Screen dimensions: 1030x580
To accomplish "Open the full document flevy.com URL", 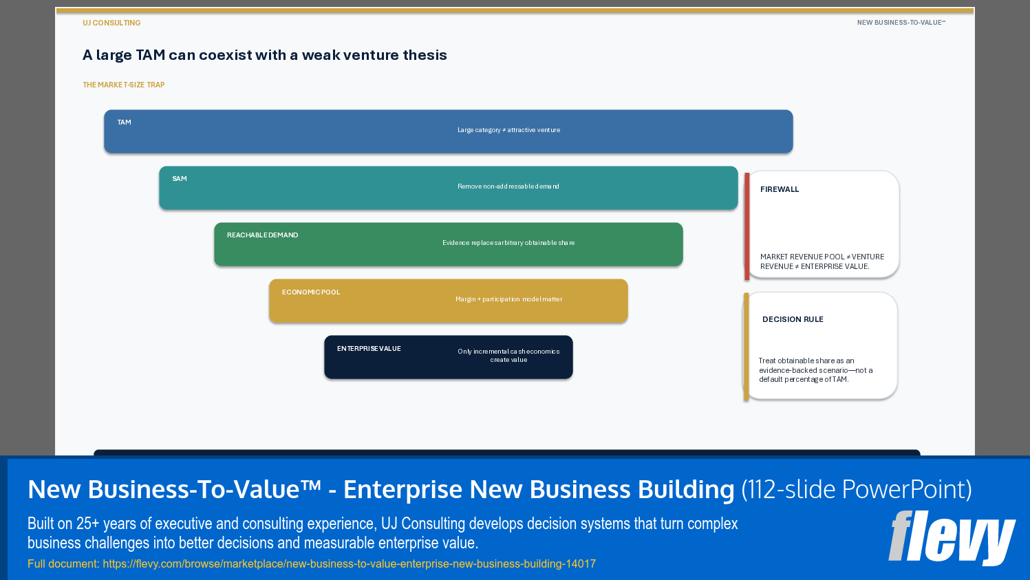I will coord(349,563).
